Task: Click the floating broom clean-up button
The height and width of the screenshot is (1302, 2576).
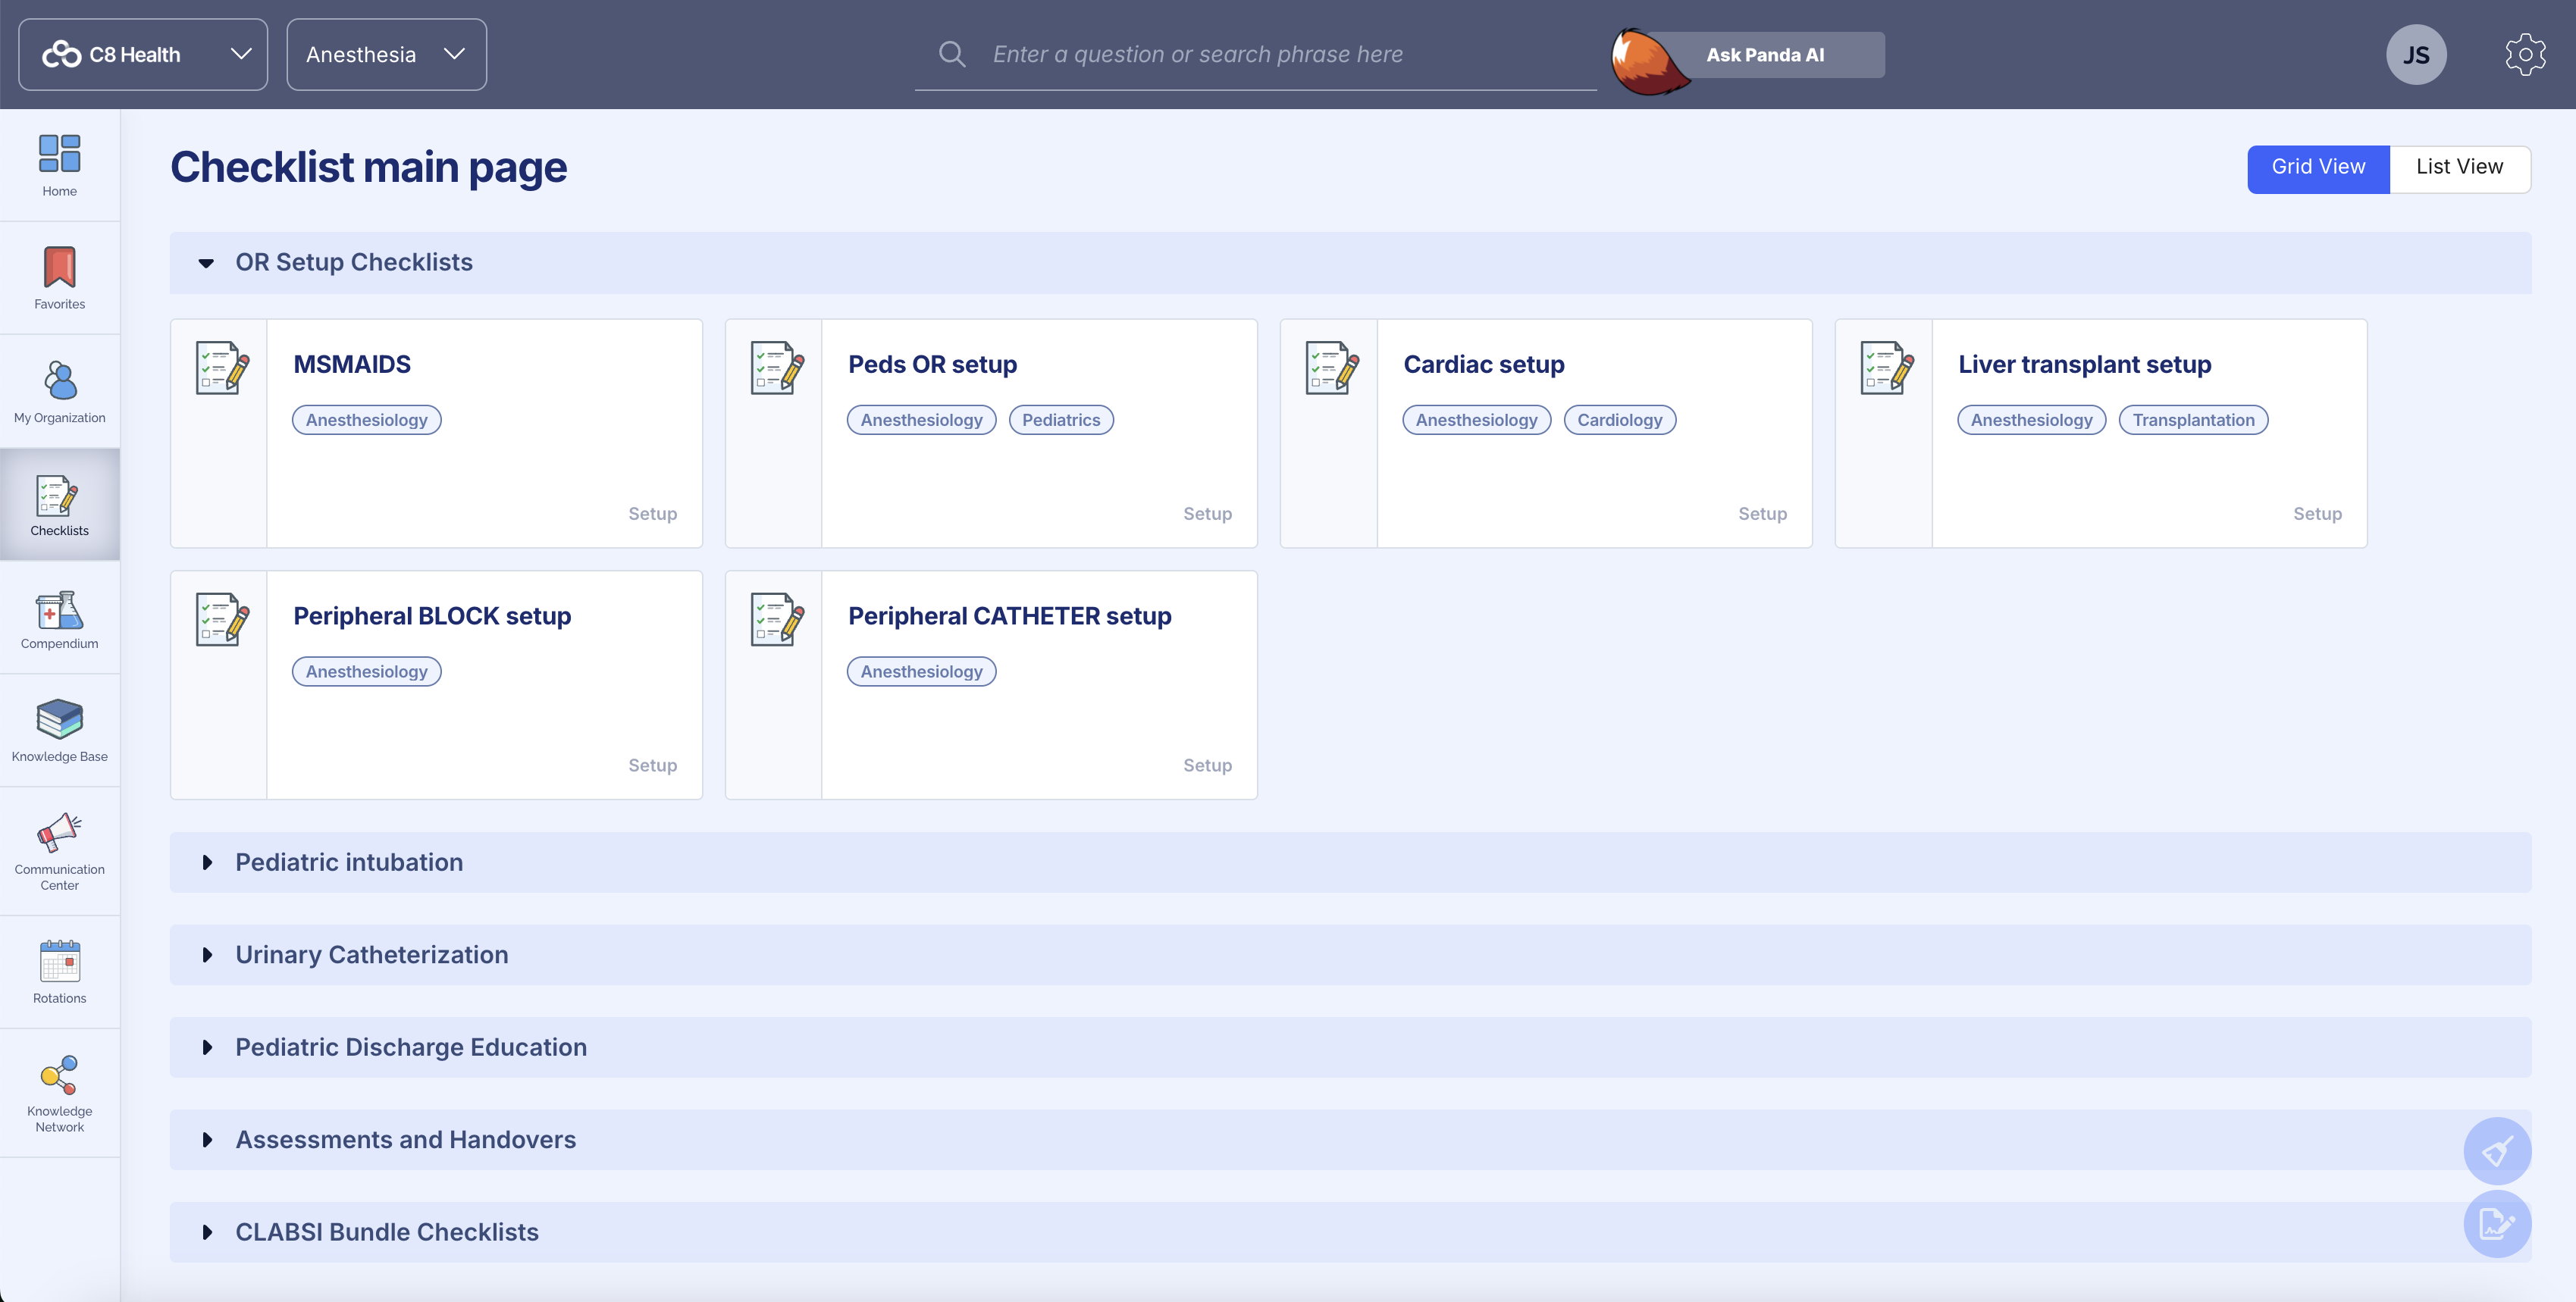Action: click(x=2497, y=1151)
